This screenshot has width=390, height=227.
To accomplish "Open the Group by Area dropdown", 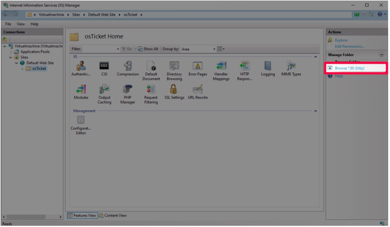I will (214, 49).
